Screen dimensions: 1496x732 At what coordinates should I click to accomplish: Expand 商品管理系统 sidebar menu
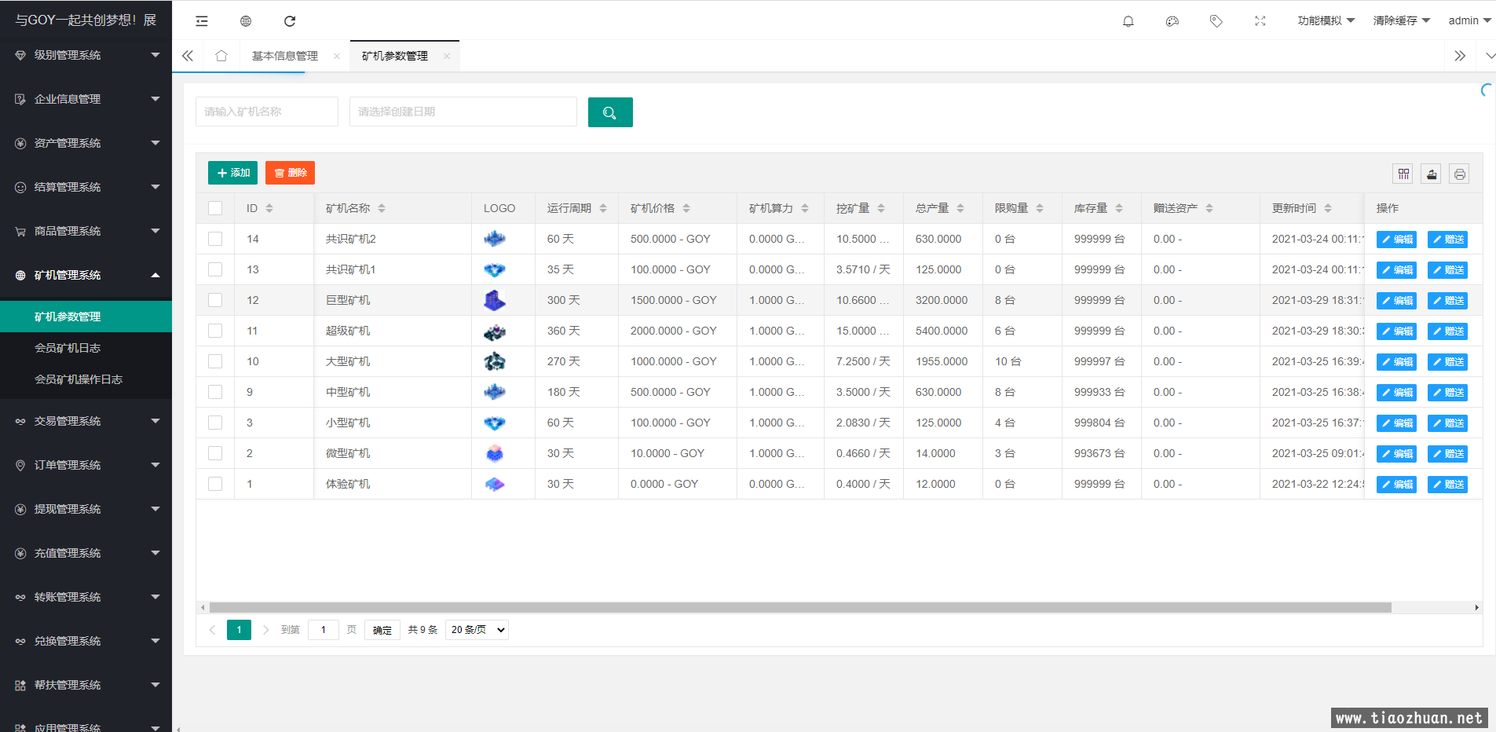(86, 231)
